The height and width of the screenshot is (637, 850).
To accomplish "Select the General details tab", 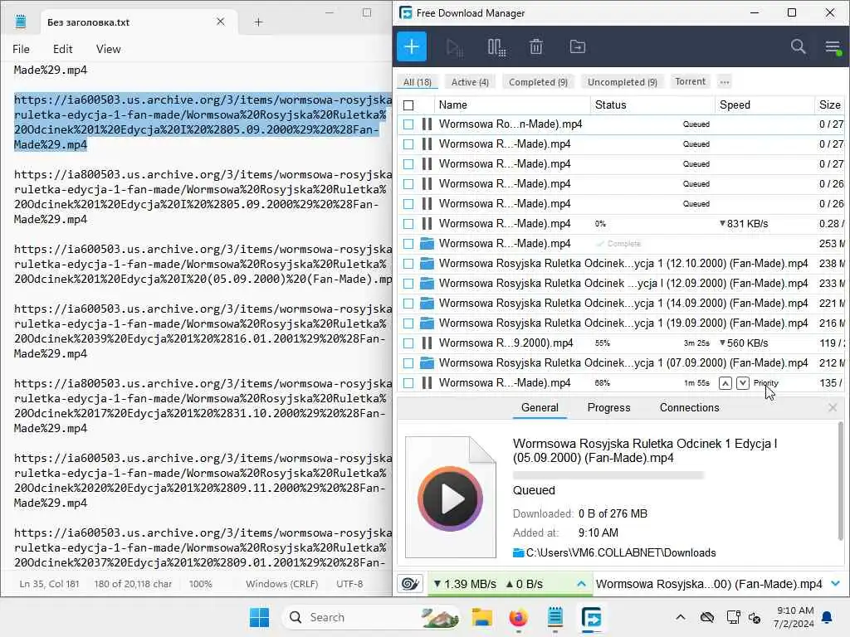I will 540,408.
